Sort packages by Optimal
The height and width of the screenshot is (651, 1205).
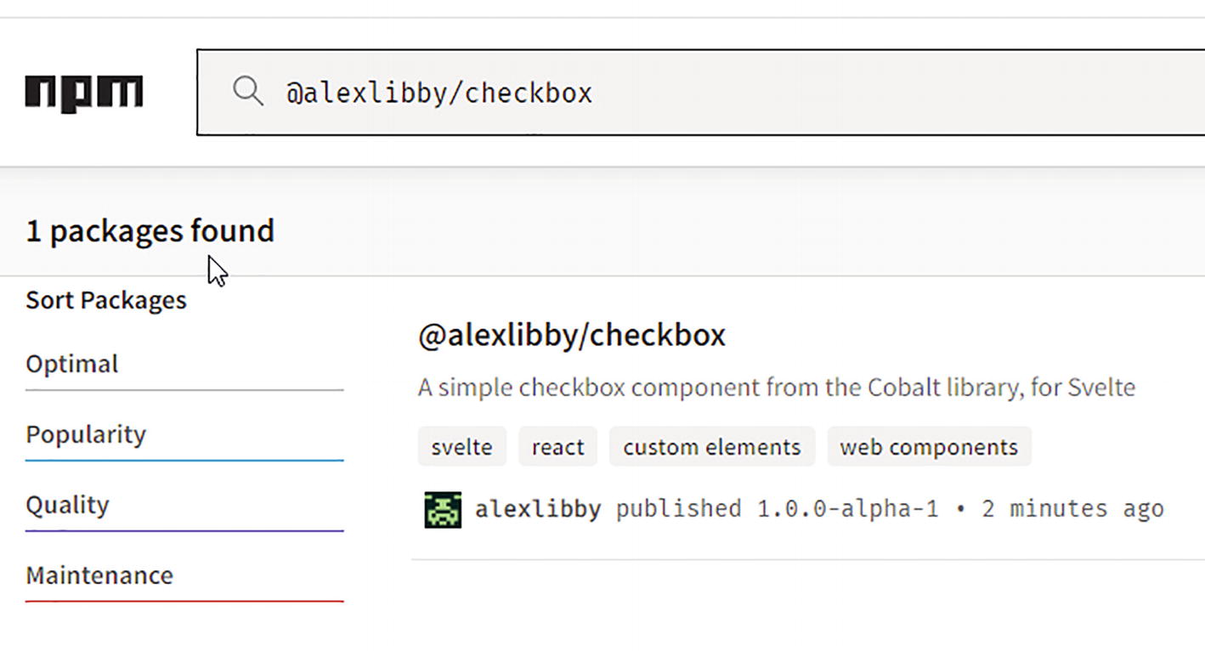pos(72,364)
